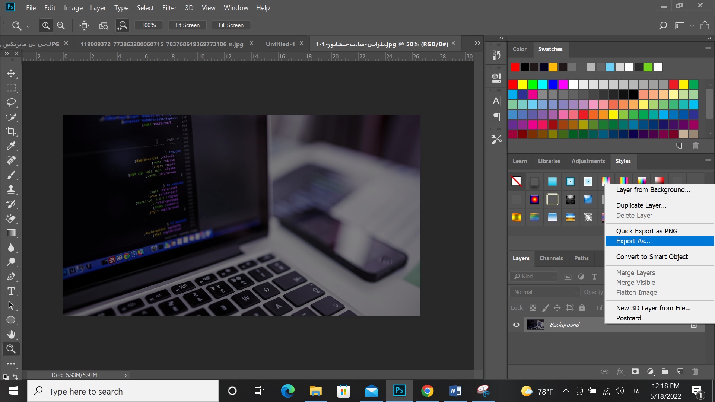Click Export As in context menu
This screenshot has width=715, height=402.
coord(633,241)
